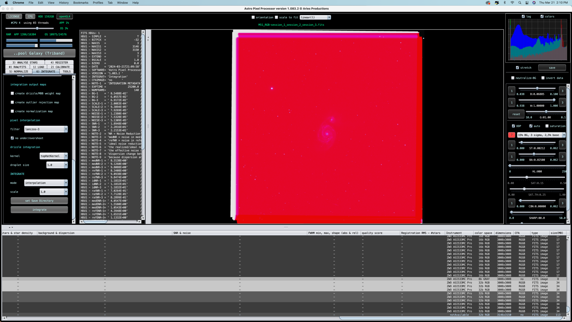Click the set Save Directory button
This screenshot has height=322, width=572.
click(x=39, y=200)
